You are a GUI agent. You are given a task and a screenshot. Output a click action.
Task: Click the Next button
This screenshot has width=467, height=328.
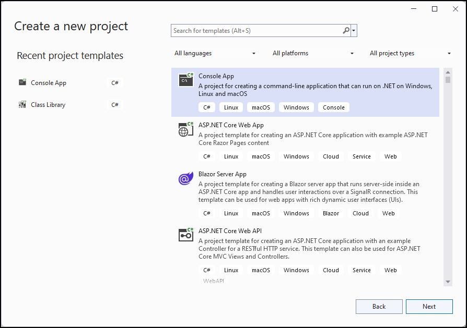pos(429,306)
